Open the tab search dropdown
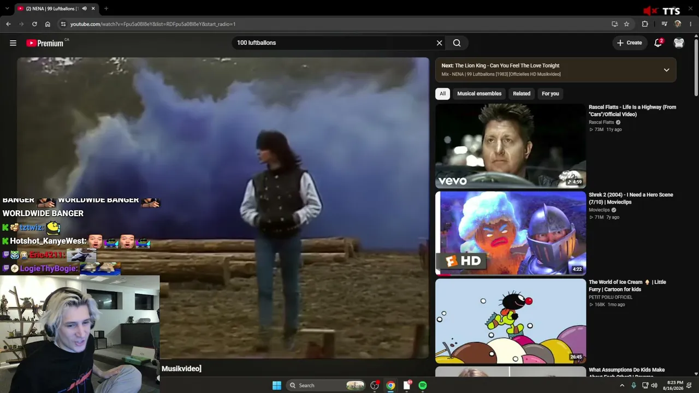699x393 pixels. tap(7, 8)
